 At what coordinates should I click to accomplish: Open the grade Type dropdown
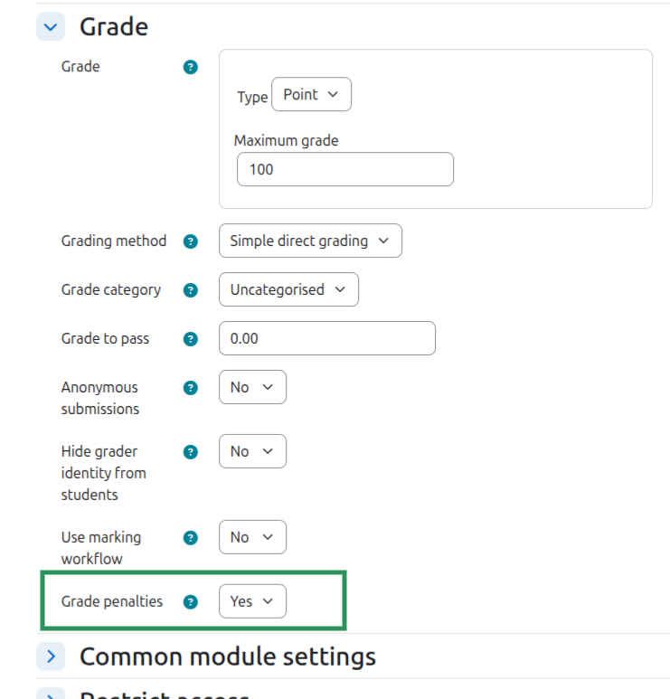(311, 95)
